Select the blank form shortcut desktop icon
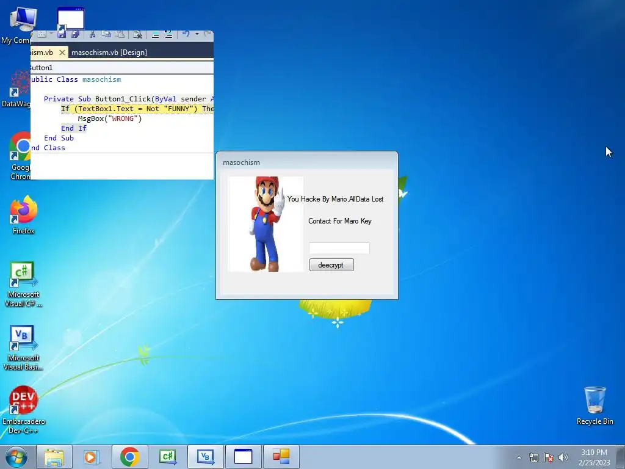The width and height of the screenshot is (625, 469). click(71, 19)
